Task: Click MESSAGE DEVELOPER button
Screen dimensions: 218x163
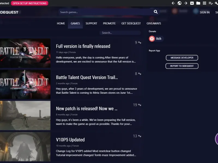Action: (x=182, y=58)
